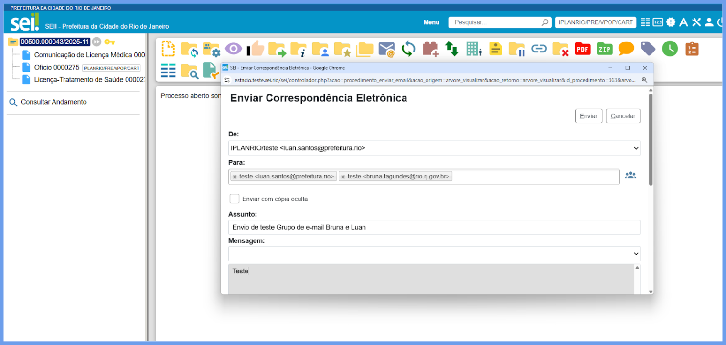Open the 'De' sender dropdown

tap(434, 148)
